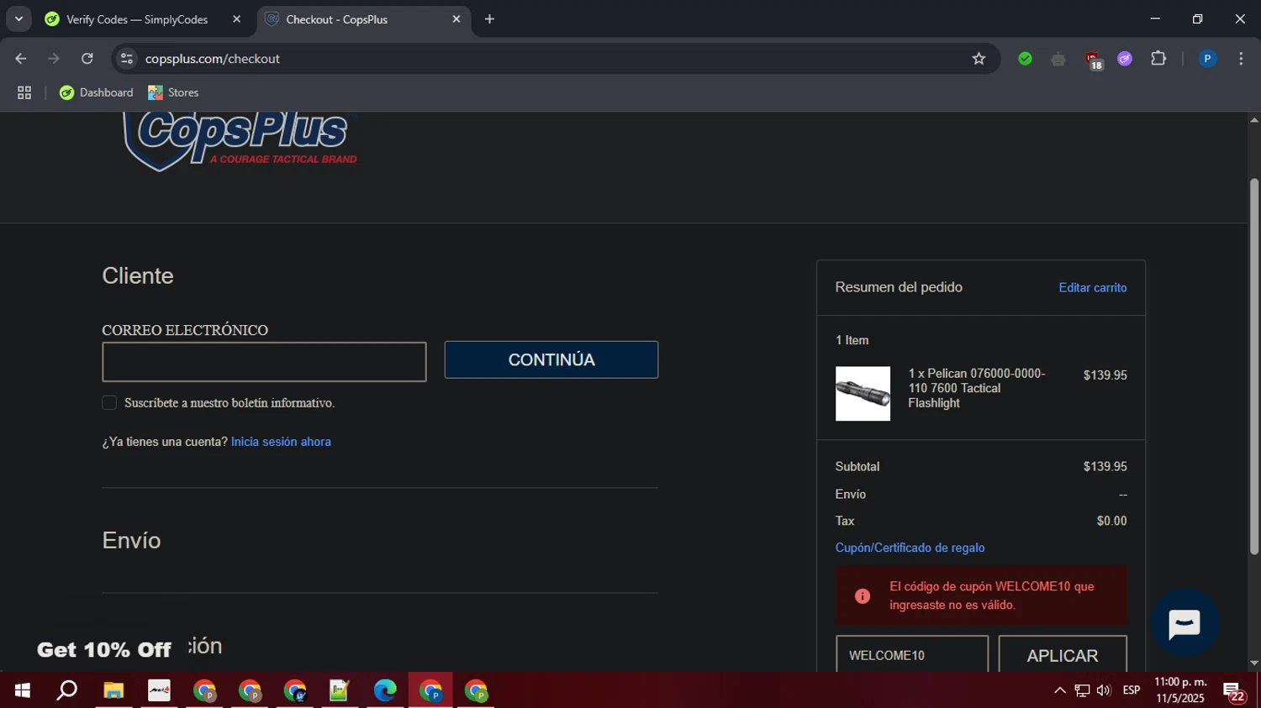Click the CopsPlus logo
Viewport: 1261px width, 708px height.
(240, 141)
